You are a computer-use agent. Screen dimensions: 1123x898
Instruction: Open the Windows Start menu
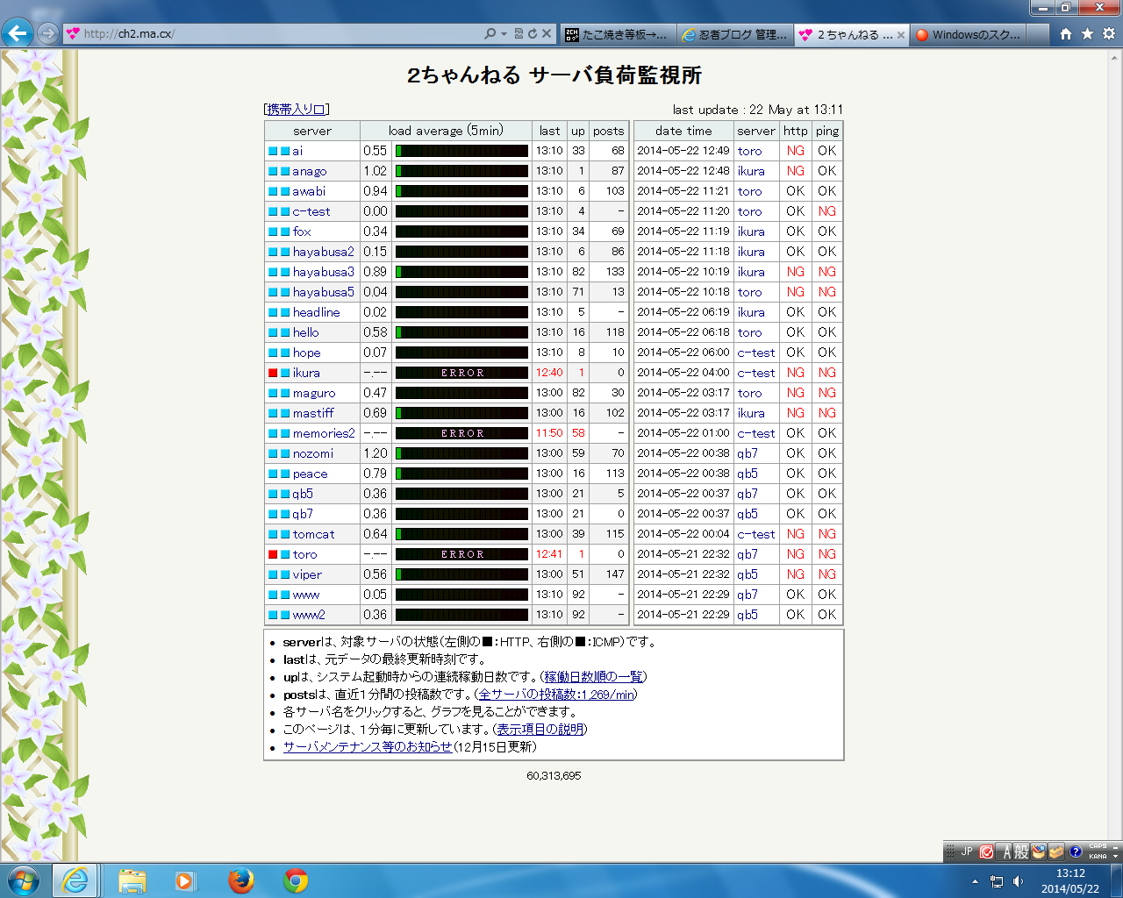click(x=23, y=880)
